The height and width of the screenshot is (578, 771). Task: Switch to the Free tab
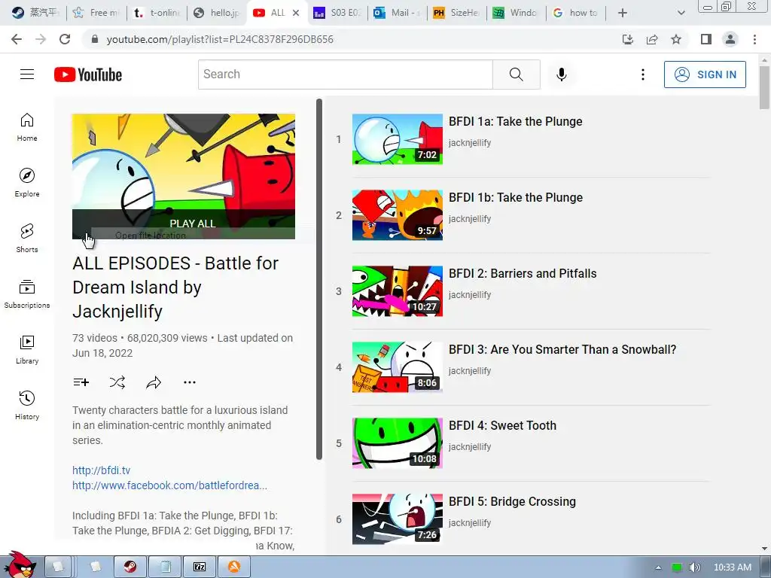(96, 13)
